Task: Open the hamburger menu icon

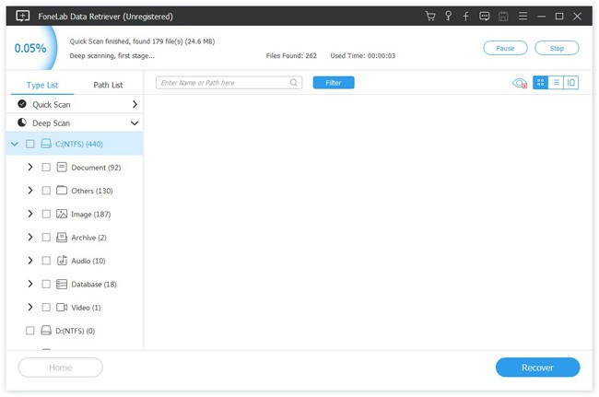Action: coord(523,16)
